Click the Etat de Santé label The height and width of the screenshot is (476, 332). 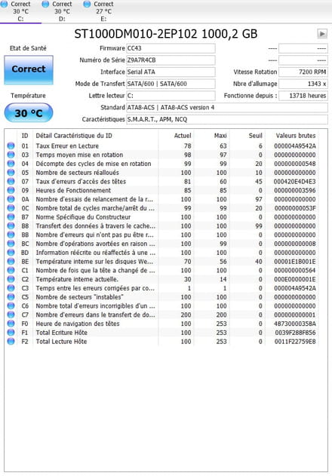tap(28, 48)
